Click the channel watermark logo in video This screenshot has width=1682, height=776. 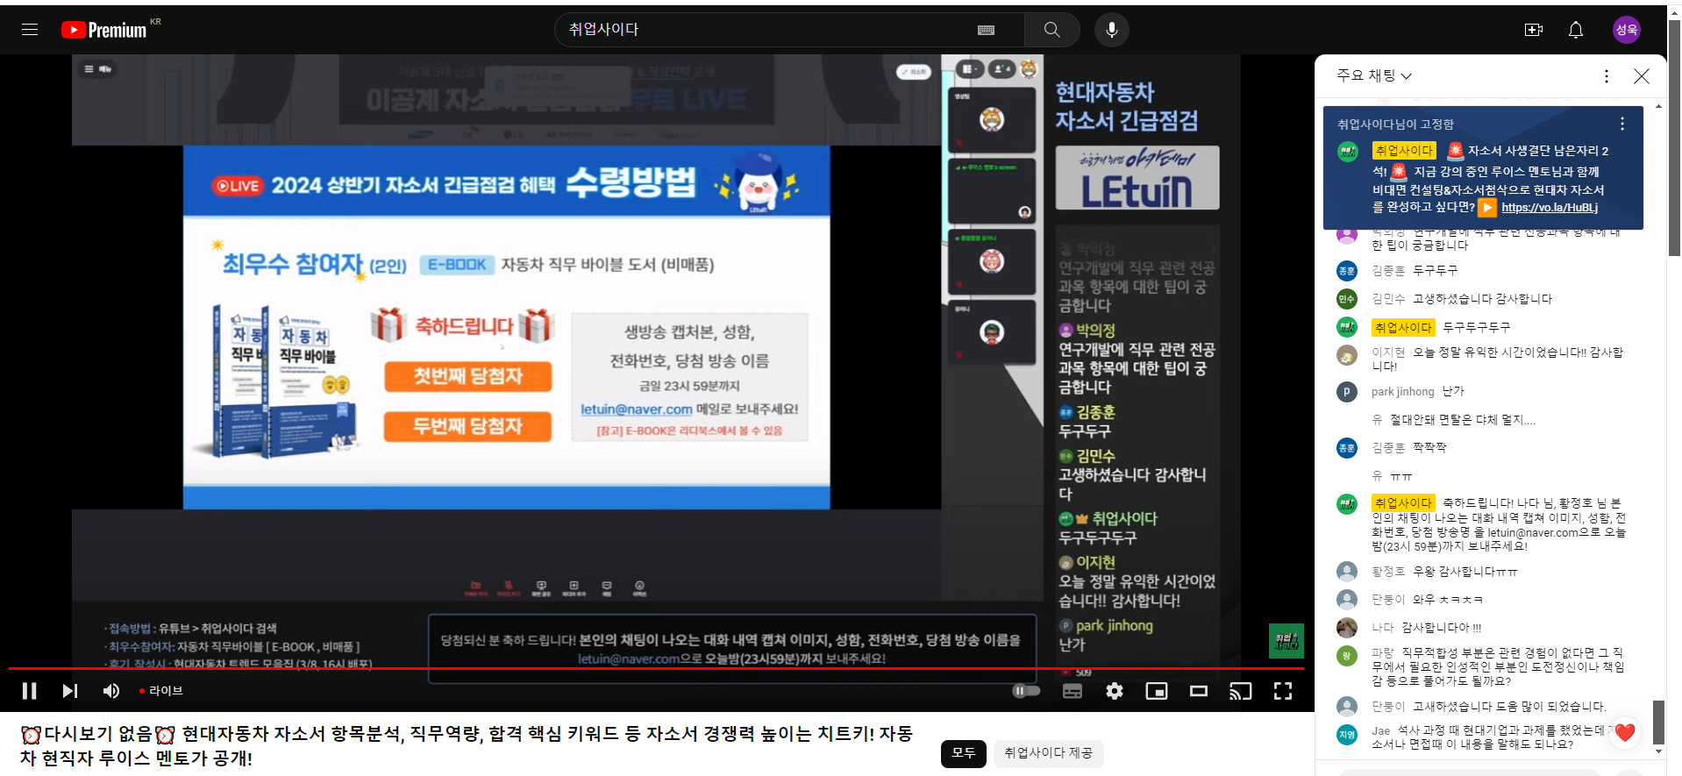(1286, 641)
